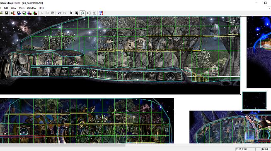Click the validate map exclamation icon
The image size is (271, 151).
[101, 13]
